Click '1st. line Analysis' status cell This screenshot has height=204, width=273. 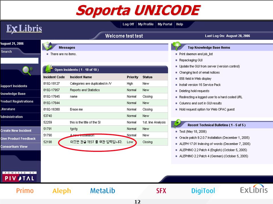point(154,122)
